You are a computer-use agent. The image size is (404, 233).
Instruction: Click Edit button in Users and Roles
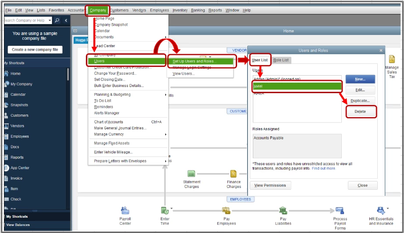pos(360,90)
